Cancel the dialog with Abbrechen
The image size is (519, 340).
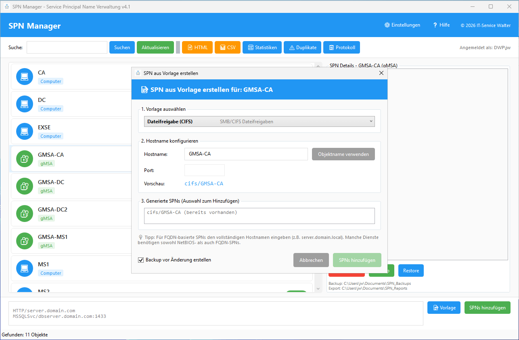(x=311, y=260)
